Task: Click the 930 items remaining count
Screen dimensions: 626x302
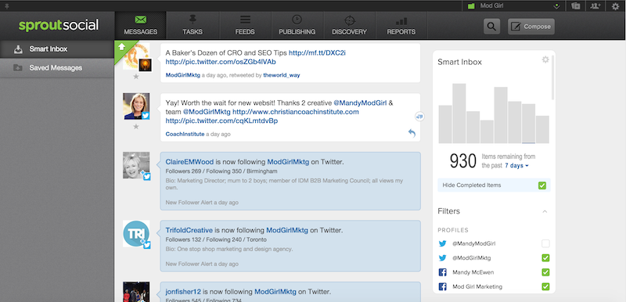Action: [463, 161]
